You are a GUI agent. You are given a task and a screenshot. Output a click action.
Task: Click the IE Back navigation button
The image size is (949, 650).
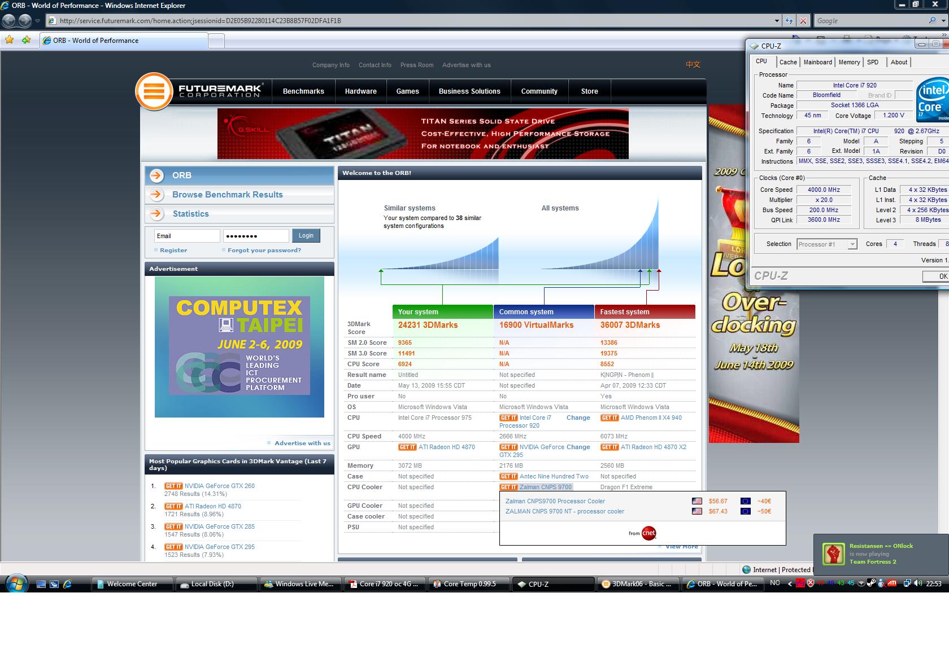click(x=8, y=21)
